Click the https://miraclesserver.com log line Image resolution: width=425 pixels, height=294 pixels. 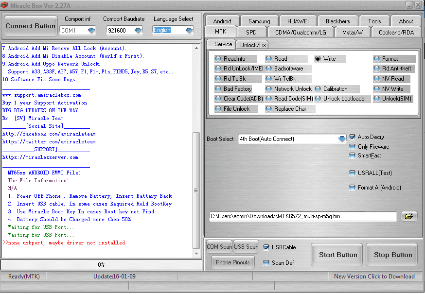coord(40,157)
